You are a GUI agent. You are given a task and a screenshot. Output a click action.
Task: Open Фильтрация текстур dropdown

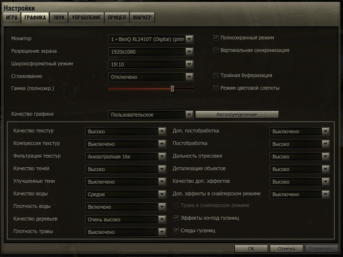click(x=162, y=156)
